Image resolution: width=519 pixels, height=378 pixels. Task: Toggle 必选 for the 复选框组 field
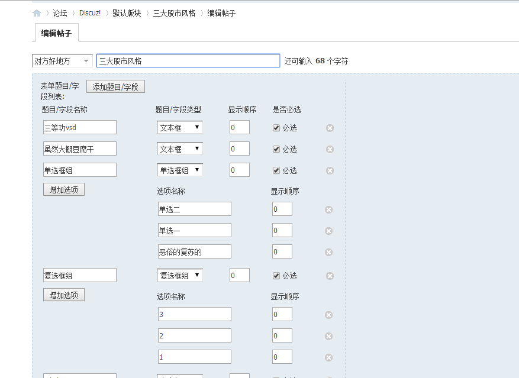276,275
